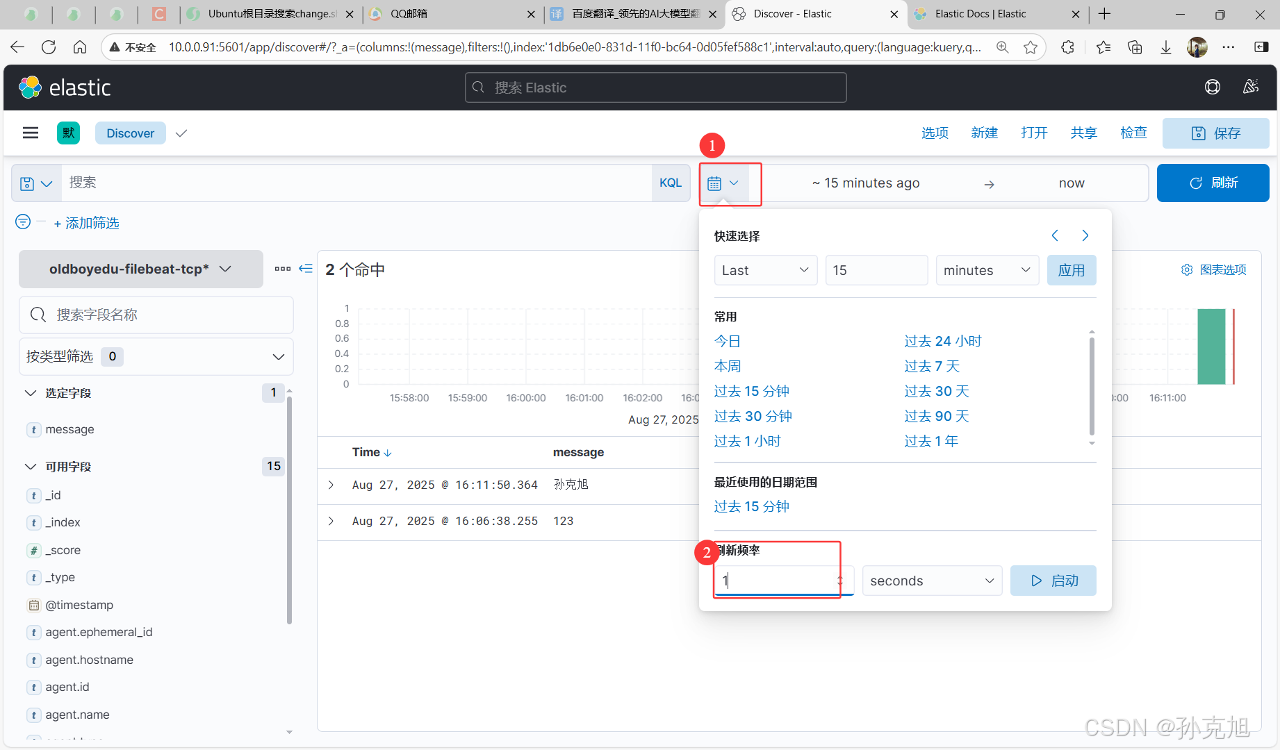Image resolution: width=1280 pixels, height=750 pixels.
Task: Open the 打开 menu item
Action: [1034, 133]
